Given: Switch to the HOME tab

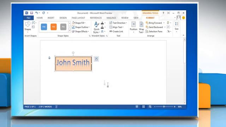Looking at the screenshot, I should point(40,18).
